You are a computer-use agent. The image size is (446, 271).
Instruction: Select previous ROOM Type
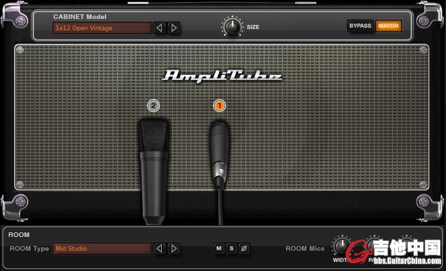tap(160, 248)
